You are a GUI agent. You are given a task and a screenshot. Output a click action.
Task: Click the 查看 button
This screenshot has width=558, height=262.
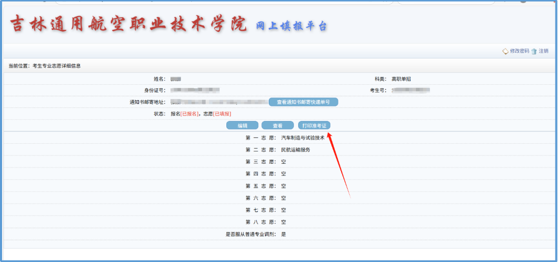pos(277,126)
